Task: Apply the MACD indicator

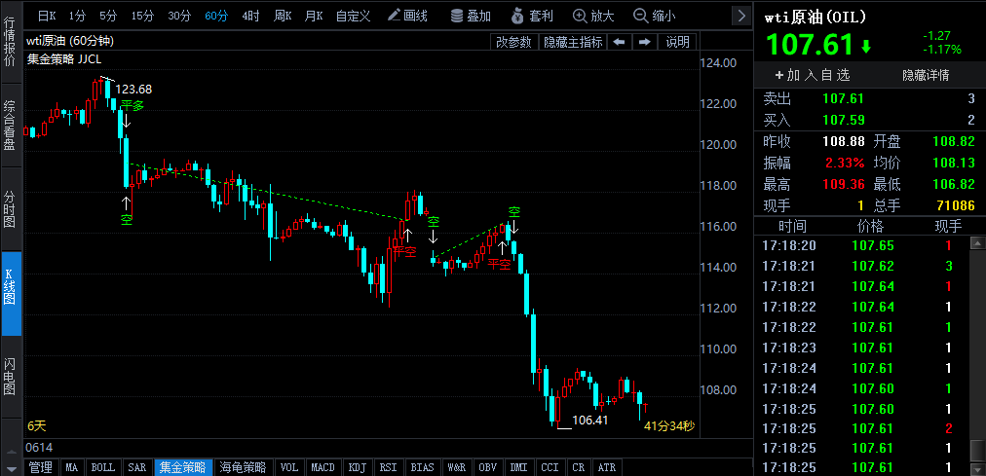Action: (x=323, y=467)
